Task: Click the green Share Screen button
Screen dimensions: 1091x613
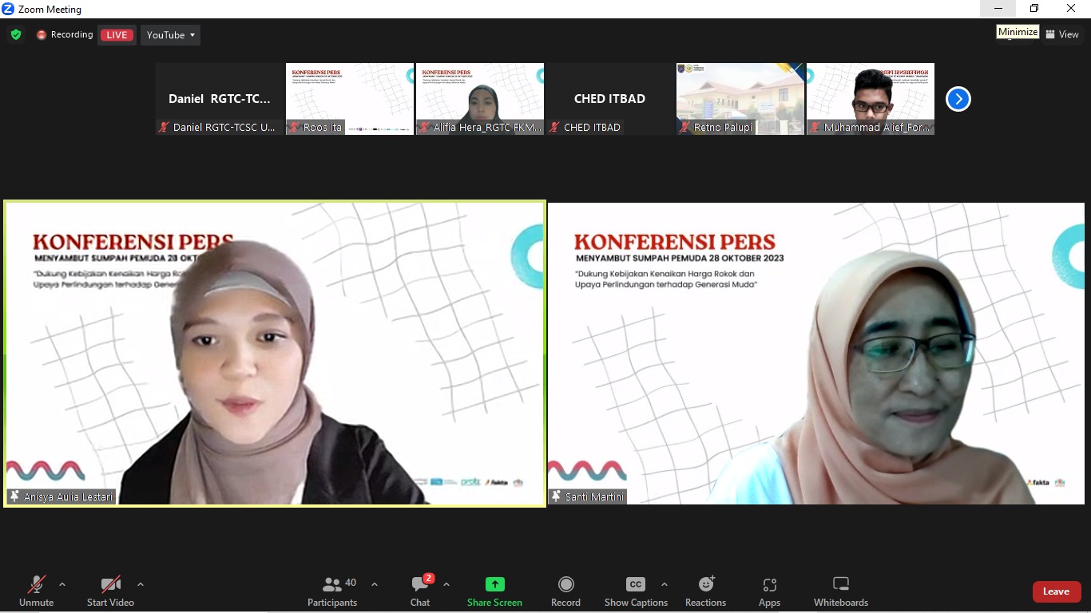Action: pyautogui.click(x=494, y=591)
